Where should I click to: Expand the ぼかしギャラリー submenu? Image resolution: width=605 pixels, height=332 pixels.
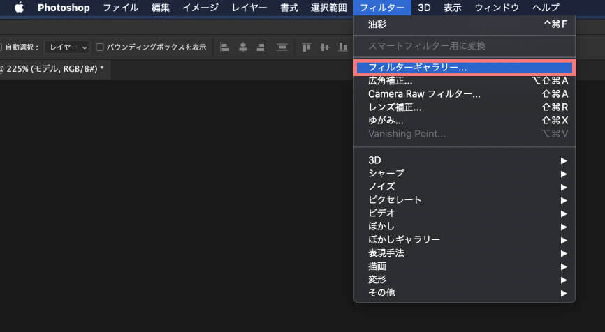coord(465,239)
